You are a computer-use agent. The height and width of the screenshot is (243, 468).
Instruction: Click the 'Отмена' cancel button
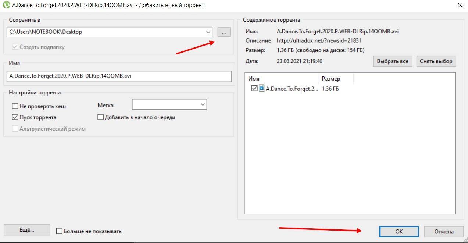[444, 232]
